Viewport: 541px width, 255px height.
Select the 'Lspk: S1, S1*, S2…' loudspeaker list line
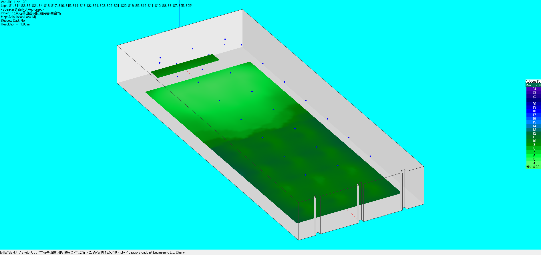pos(97,6)
